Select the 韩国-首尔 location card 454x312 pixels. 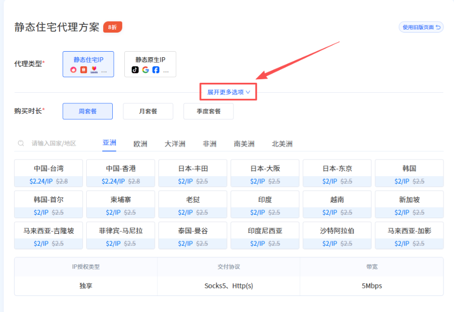pyautogui.click(x=48, y=205)
